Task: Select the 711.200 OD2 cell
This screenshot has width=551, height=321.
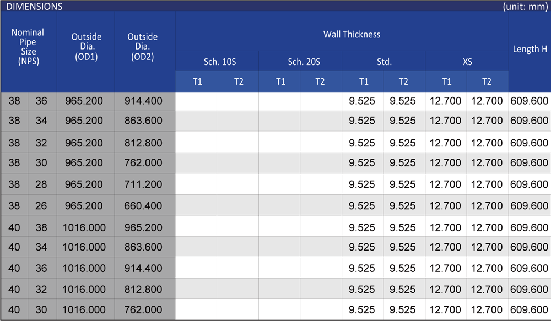Action: tap(144, 184)
